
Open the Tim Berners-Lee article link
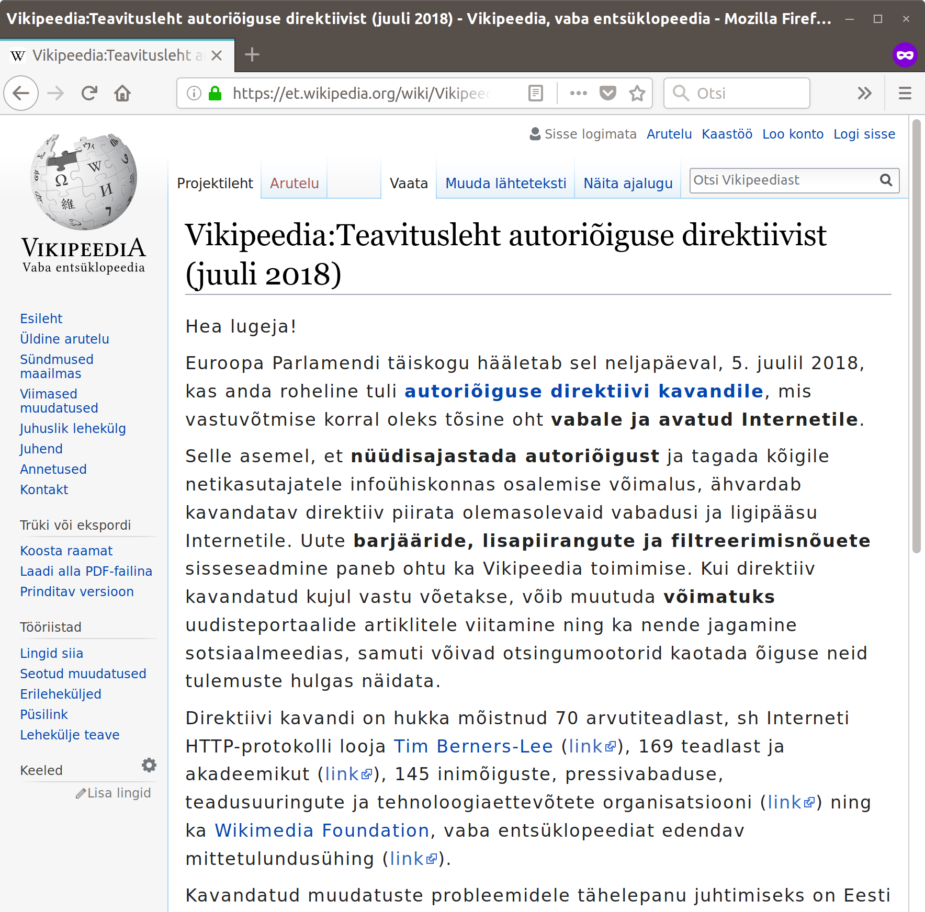click(473, 746)
